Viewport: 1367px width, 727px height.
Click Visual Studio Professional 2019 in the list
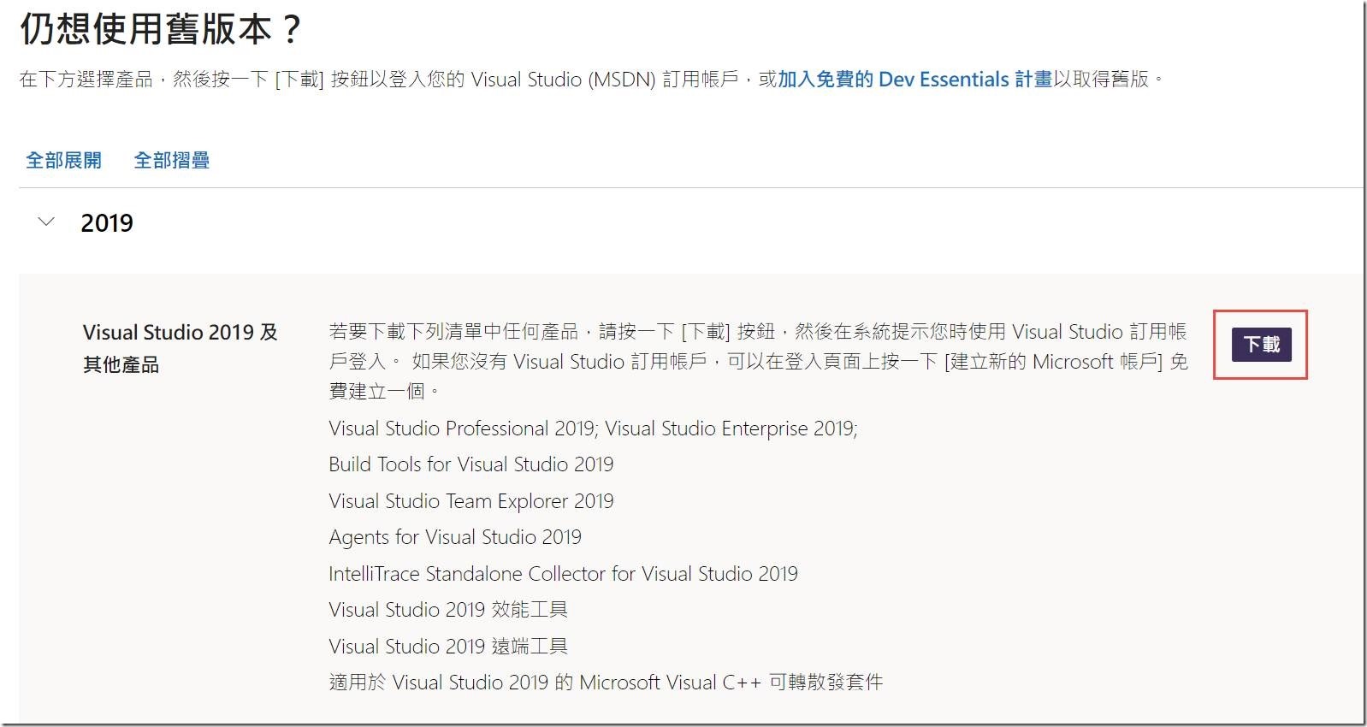tap(462, 429)
